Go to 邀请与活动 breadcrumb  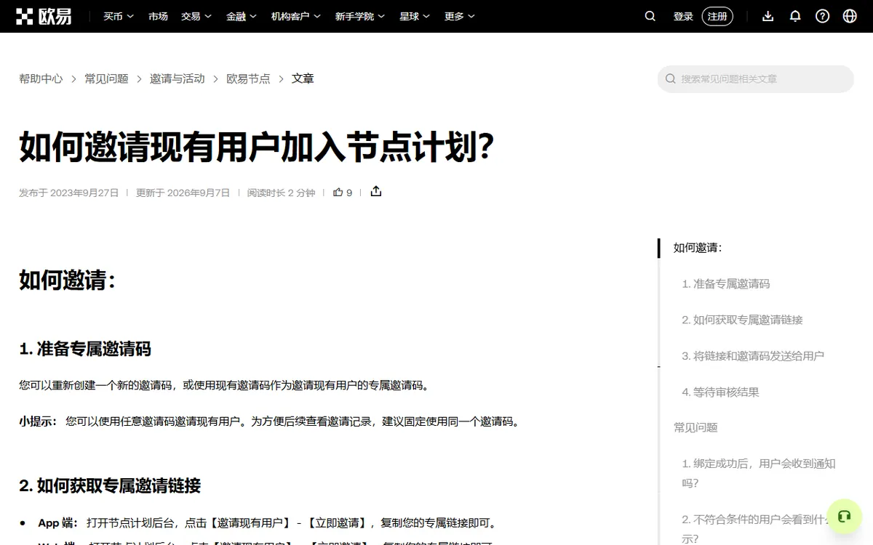[x=178, y=78]
